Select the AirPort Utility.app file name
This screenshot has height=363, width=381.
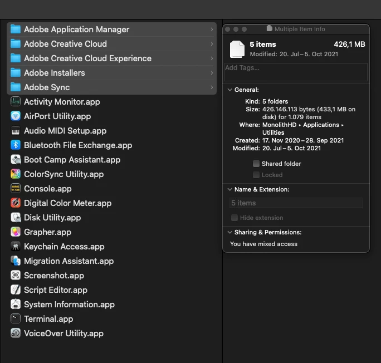[x=57, y=116]
